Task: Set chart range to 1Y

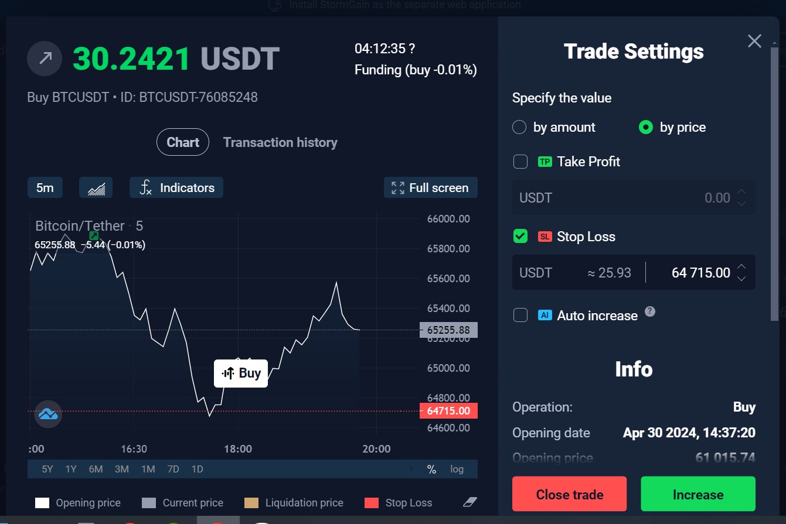Action: (x=71, y=469)
